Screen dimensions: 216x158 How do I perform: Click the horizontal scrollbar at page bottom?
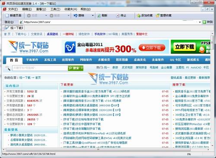[106, 149]
